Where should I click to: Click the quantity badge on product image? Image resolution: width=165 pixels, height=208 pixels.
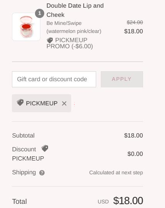click(x=40, y=13)
